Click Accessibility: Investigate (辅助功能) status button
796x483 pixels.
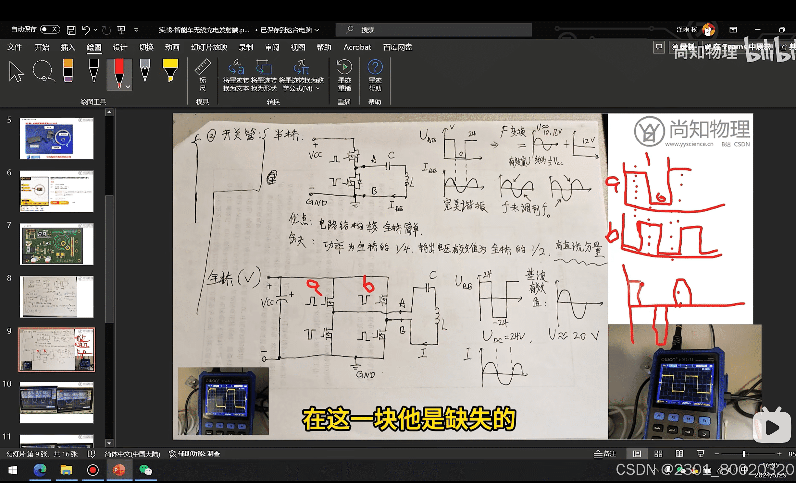click(x=195, y=454)
